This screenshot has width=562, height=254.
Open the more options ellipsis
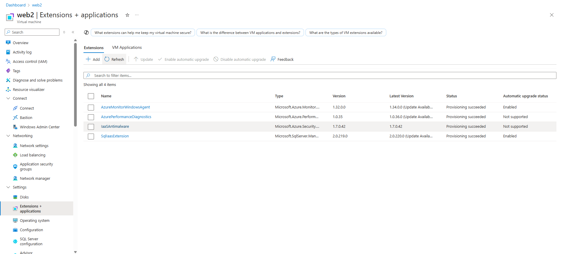(137, 15)
